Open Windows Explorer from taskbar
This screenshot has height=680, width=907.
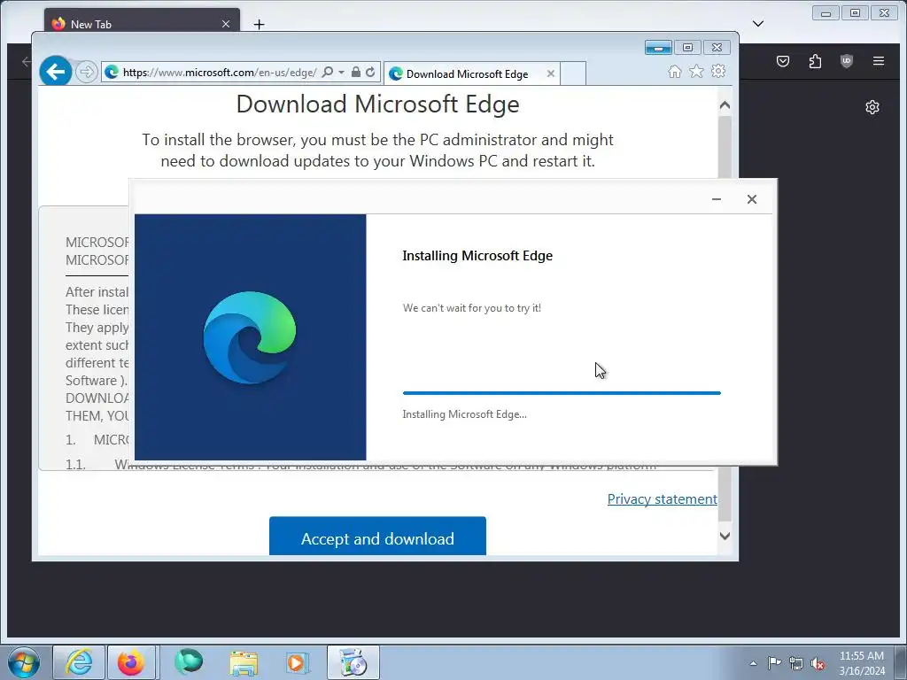coord(244,662)
